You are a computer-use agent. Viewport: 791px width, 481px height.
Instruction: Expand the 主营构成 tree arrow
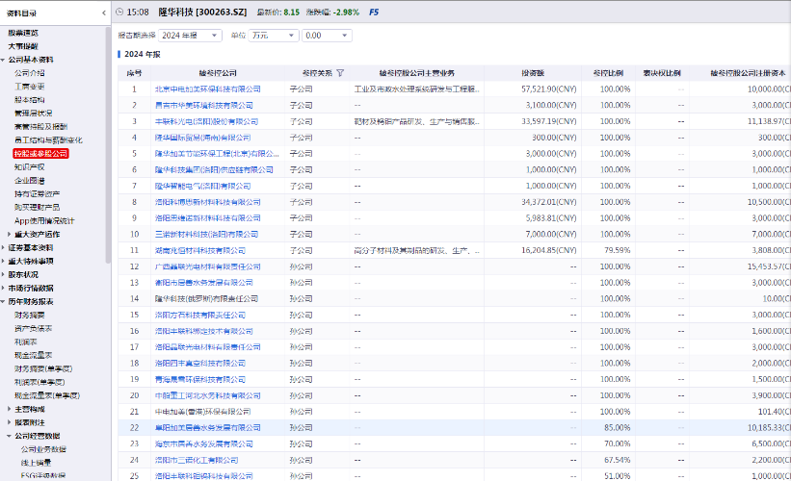pyautogui.click(x=9, y=409)
